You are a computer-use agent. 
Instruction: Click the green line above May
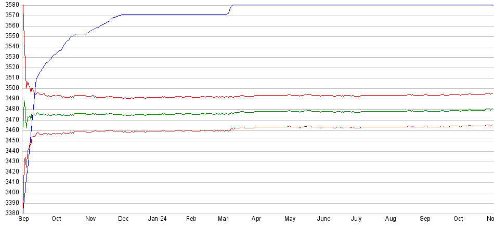tap(290, 111)
